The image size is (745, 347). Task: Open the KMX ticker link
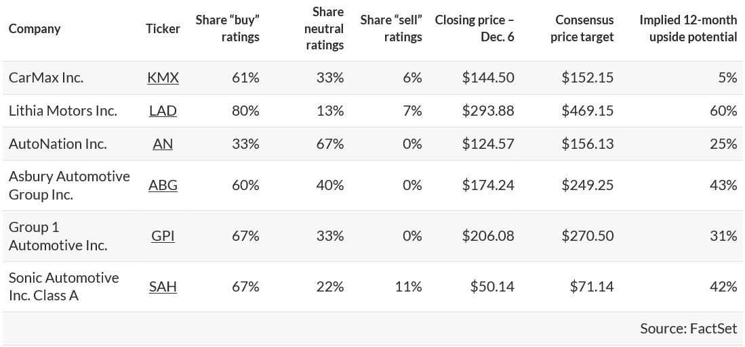(x=163, y=77)
